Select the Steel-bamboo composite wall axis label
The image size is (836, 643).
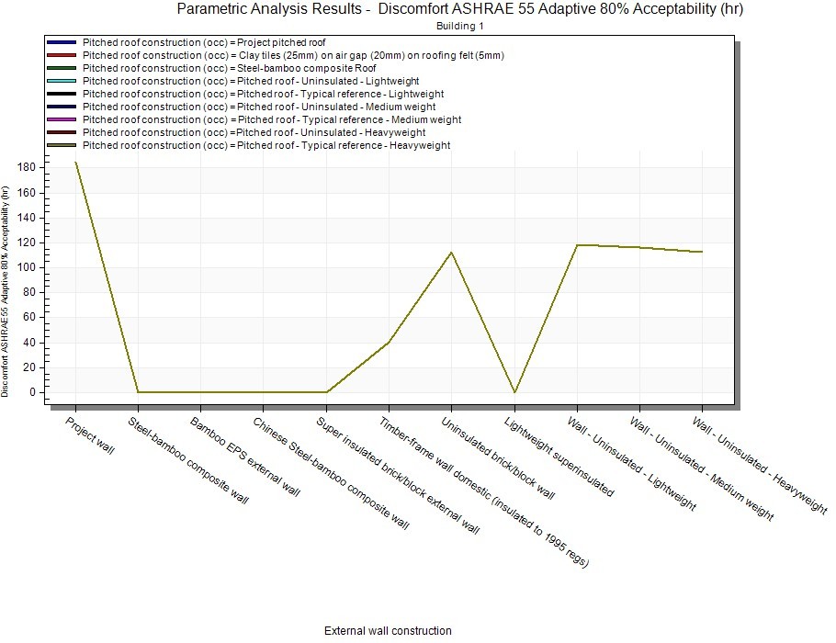tap(188, 460)
